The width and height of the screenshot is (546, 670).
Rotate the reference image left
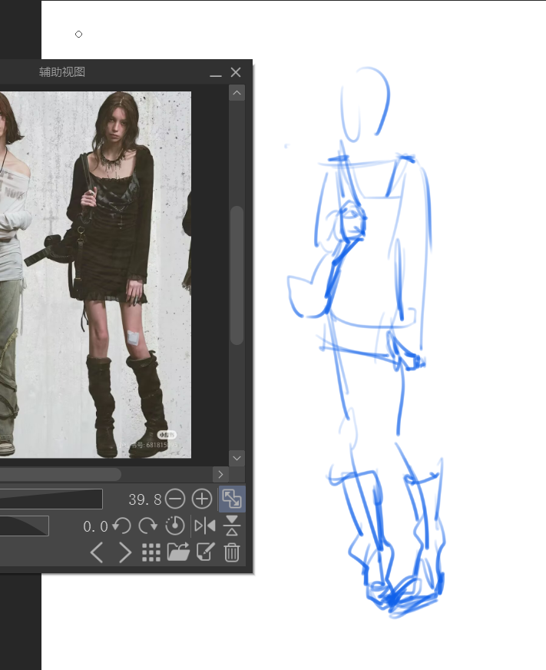click(x=121, y=526)
